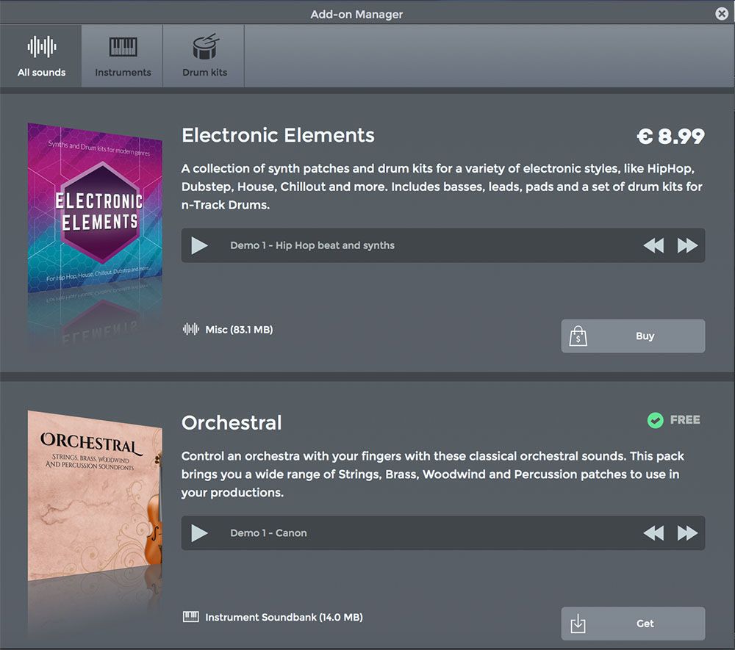
Task: Click the € 8.99 price
Action: point(670,137)
